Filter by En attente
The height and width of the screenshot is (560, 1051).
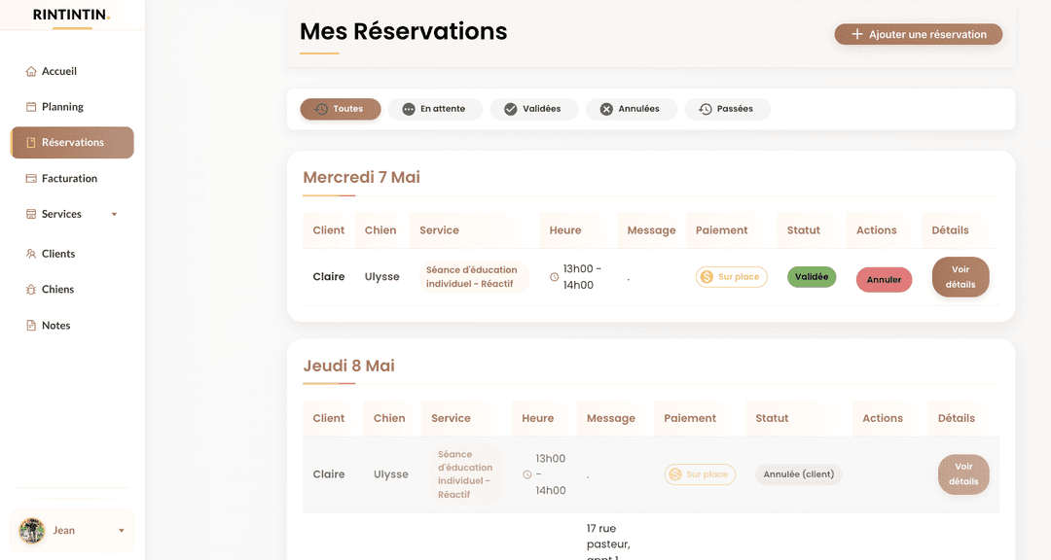[435, 109]
